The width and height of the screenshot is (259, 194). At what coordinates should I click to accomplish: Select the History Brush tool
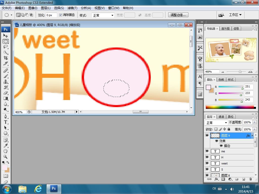click(x=6, y=87)
